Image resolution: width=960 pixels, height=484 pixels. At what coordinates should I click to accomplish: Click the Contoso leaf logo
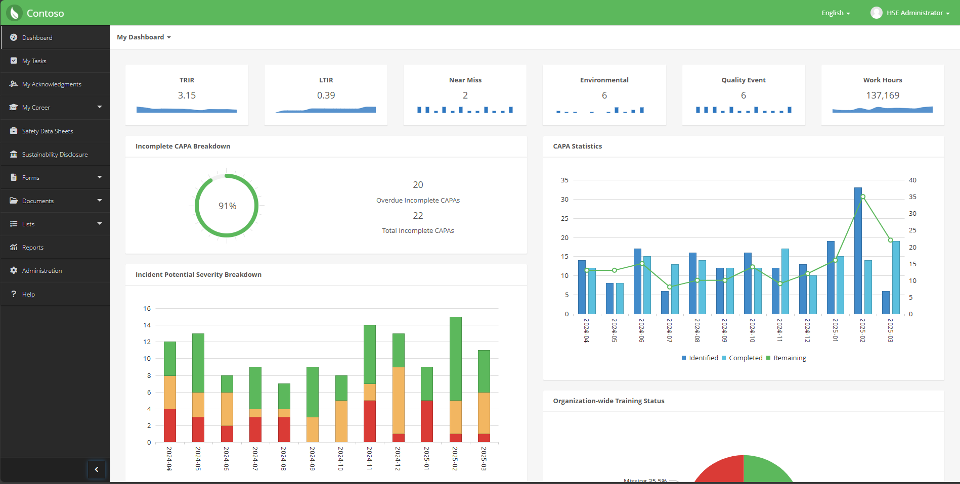coord(15,13)
